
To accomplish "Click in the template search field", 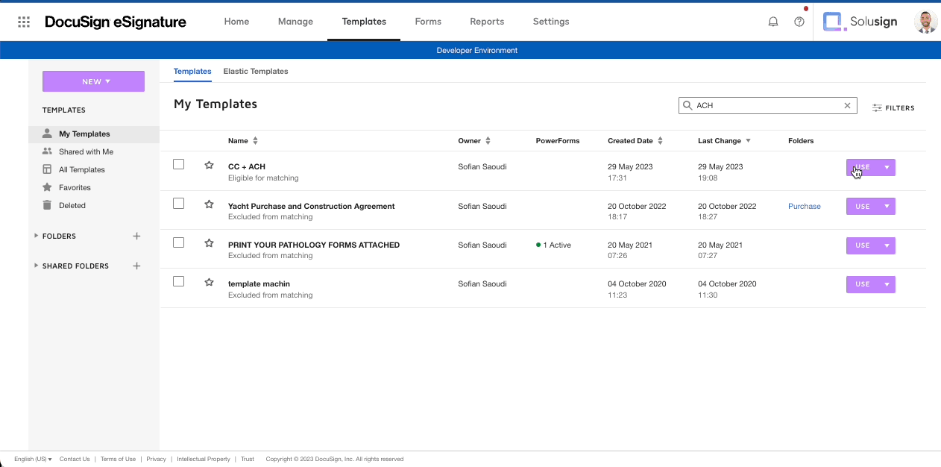I will 767,106.
